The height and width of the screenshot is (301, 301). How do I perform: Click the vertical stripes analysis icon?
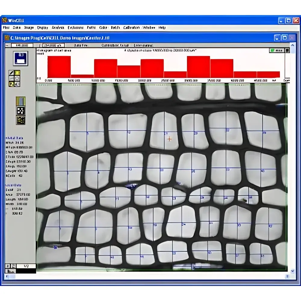pos(20,101)
